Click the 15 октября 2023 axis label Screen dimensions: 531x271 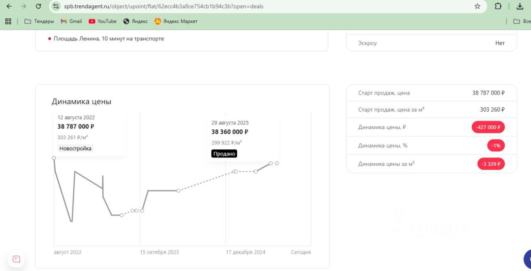tap(159, 252)
